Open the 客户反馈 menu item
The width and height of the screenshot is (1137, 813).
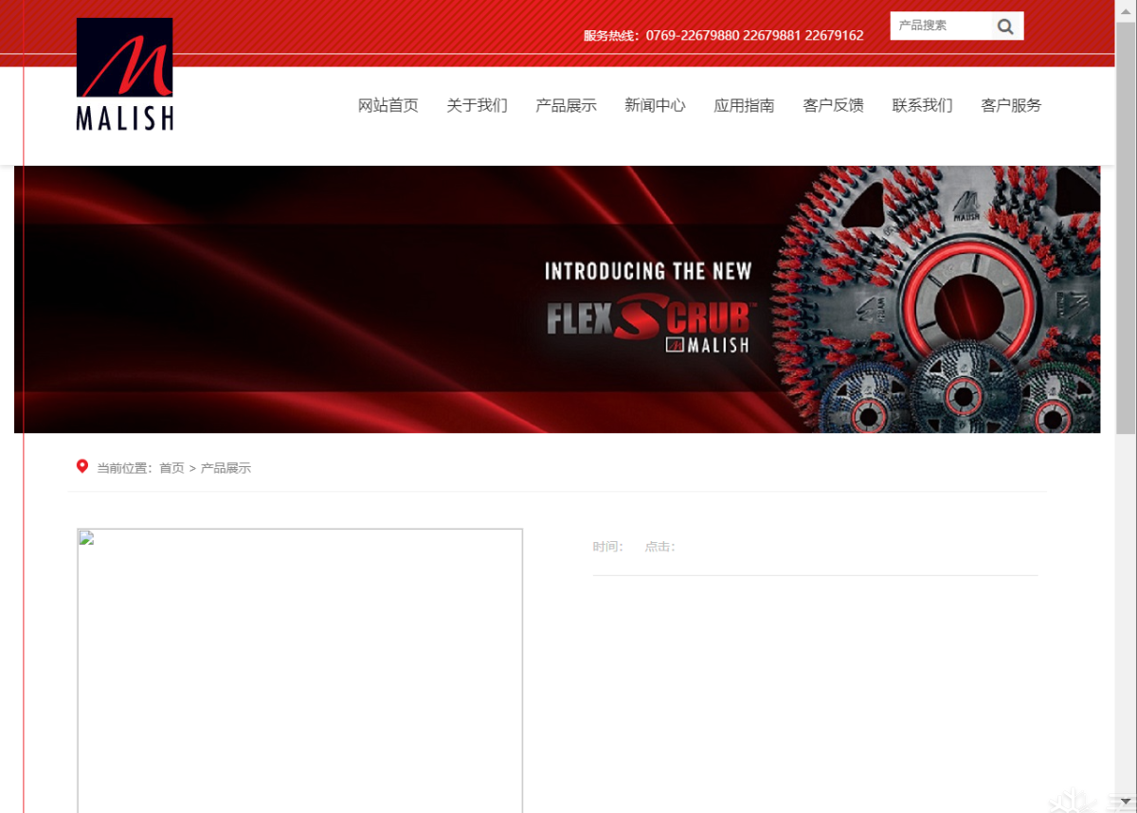(x=834, y=105)
